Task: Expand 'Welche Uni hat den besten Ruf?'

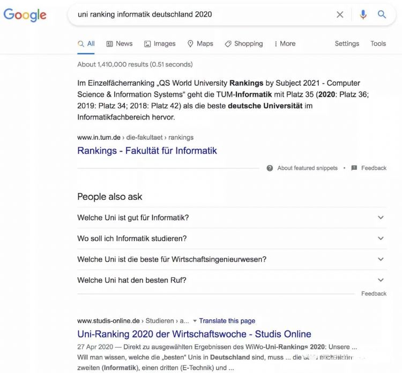Action: (x=232, y=280)
